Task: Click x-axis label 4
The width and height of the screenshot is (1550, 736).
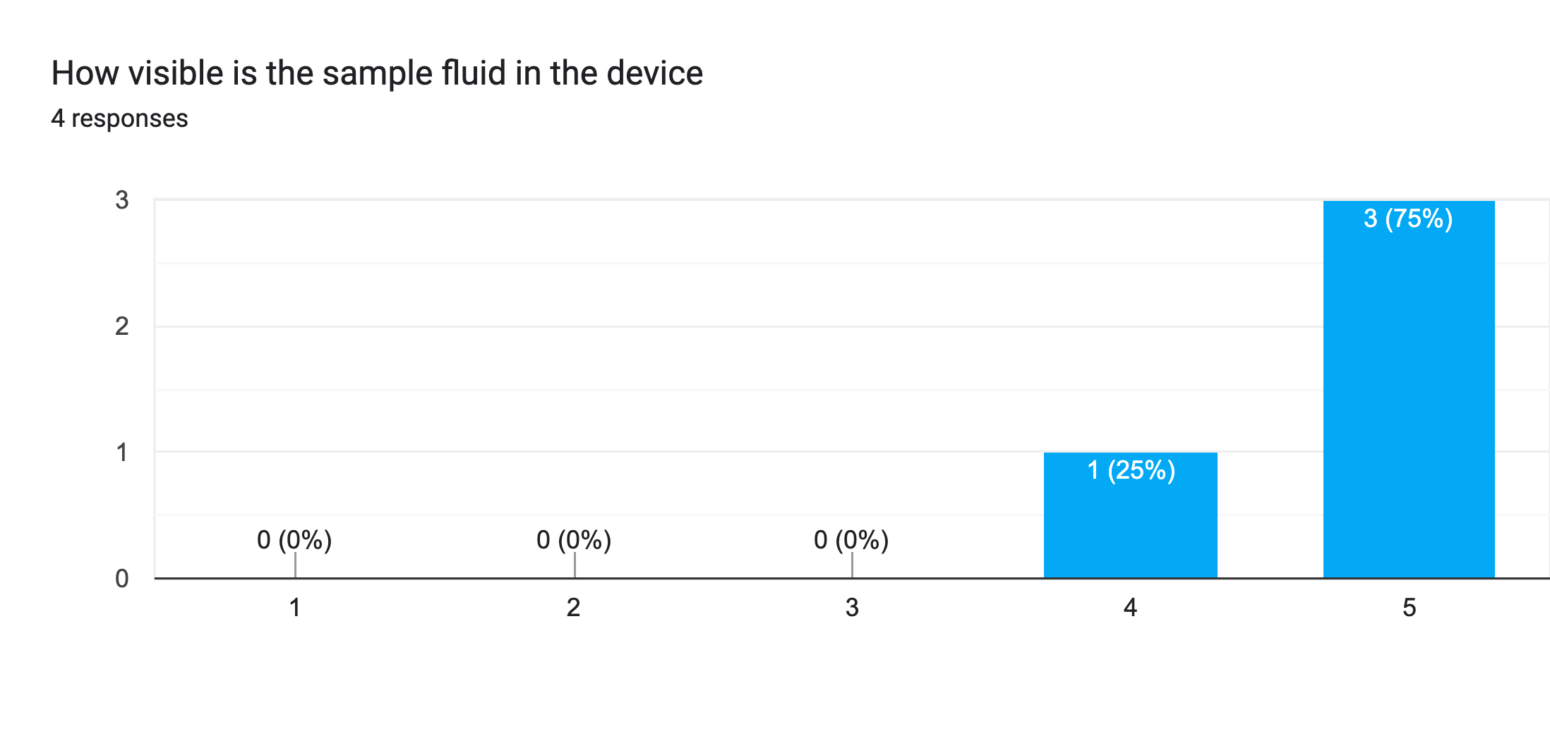Action: [x=1130, y=608]
